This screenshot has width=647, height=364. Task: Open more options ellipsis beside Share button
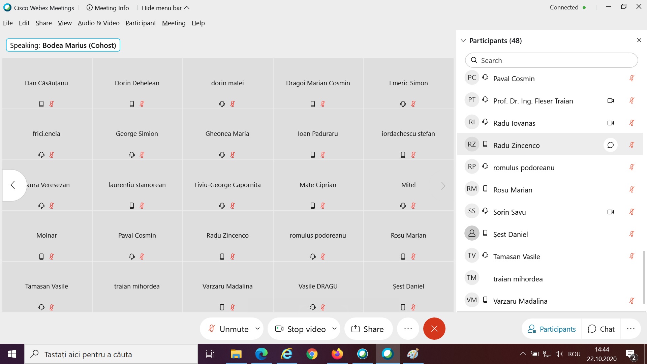tap(408, 329)
